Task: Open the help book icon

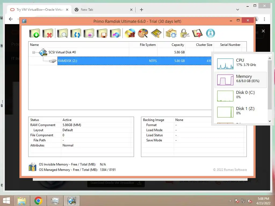Action: tap(197, 33)
